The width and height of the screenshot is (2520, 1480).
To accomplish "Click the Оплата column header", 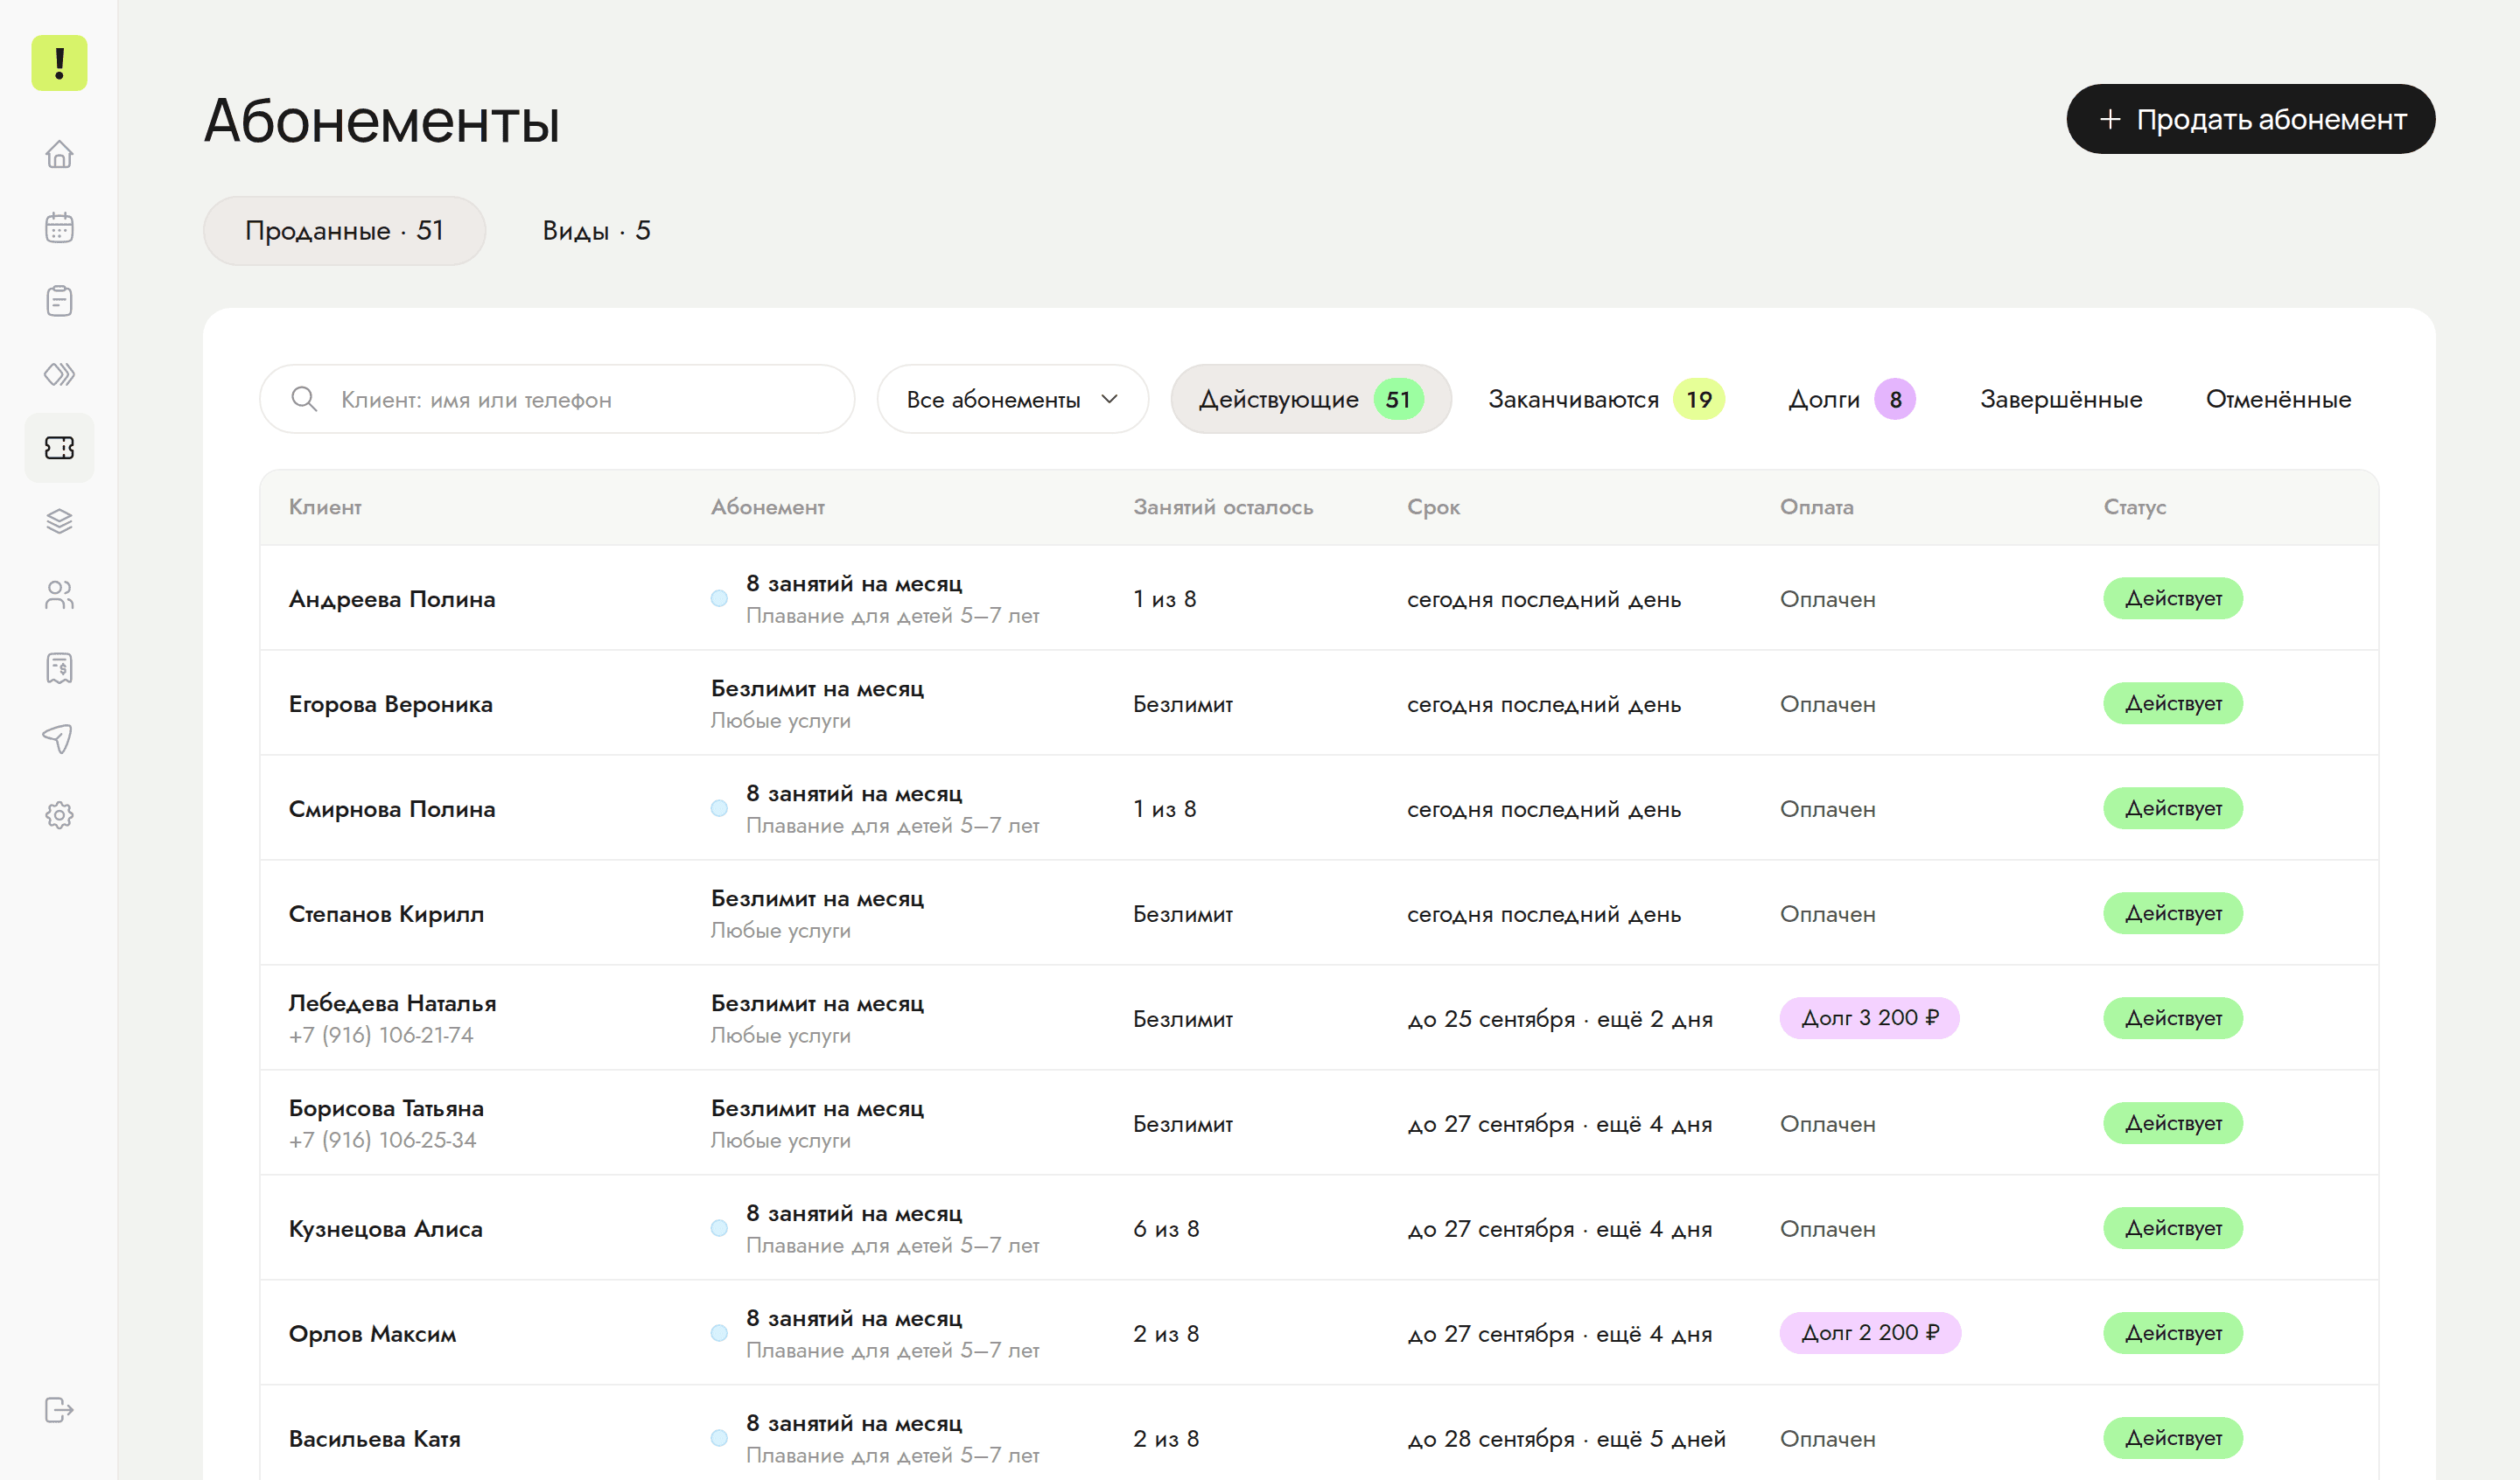I will (x=1816, y=507).
